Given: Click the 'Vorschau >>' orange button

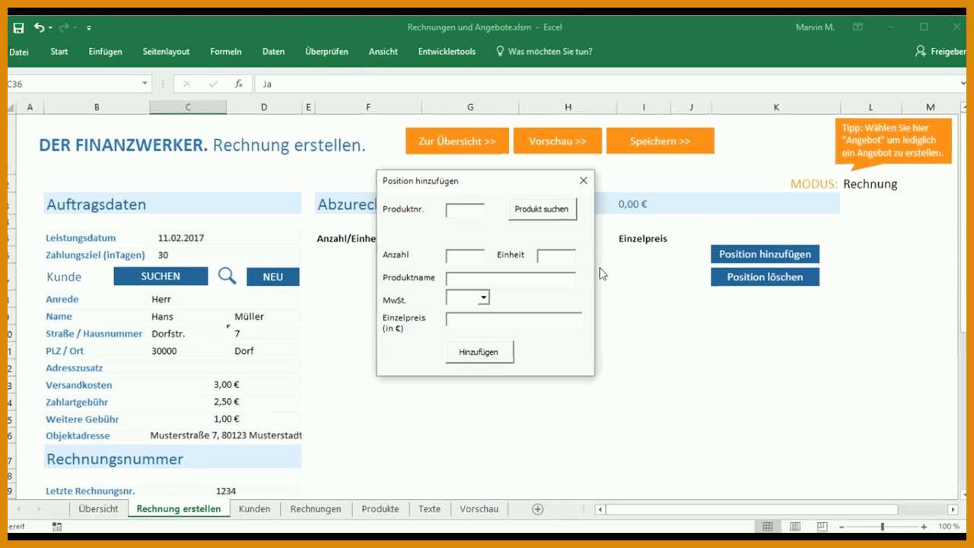Looking at the screenshot, I should 558,142.
